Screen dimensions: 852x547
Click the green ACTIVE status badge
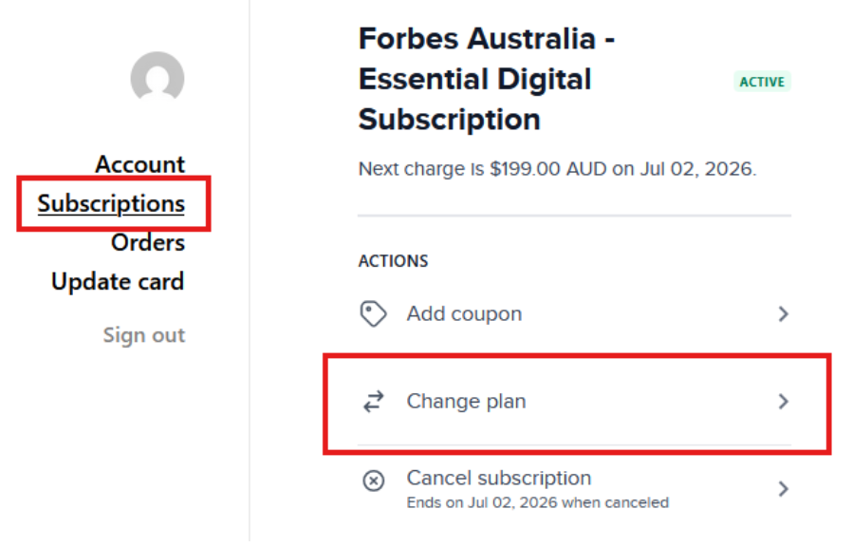[762, 82]
